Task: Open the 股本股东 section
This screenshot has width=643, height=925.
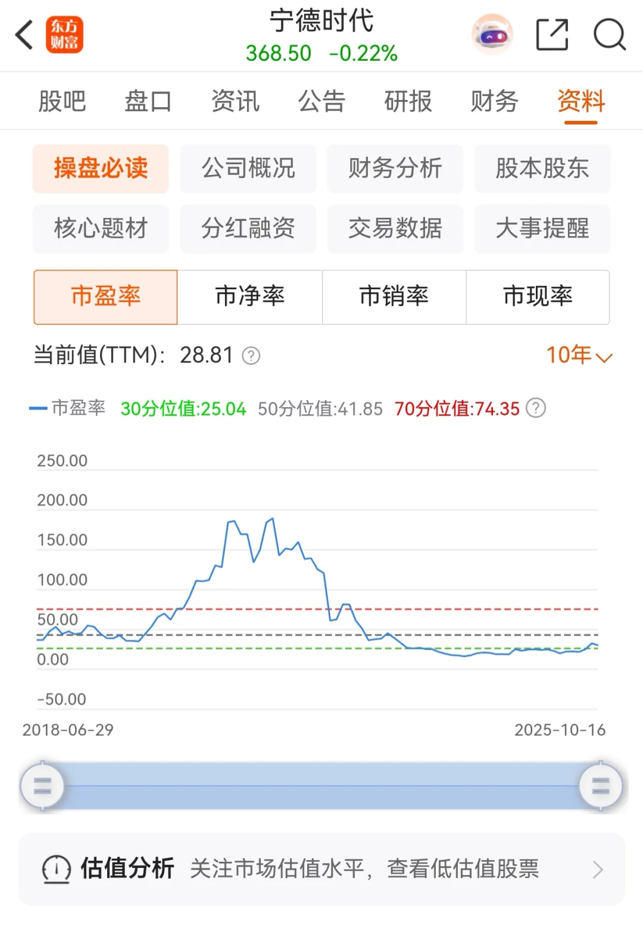Action: (x=542, y=168)
